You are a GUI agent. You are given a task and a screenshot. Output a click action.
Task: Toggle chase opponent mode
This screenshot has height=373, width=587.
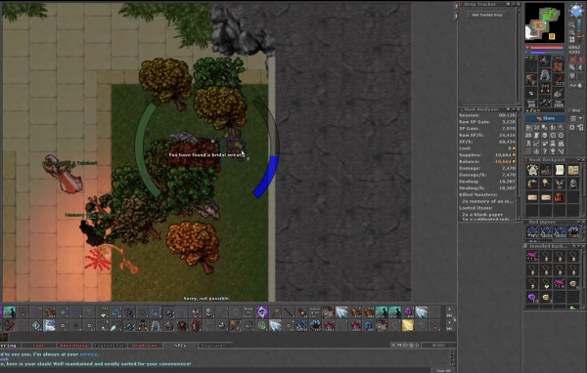[580, 67]
